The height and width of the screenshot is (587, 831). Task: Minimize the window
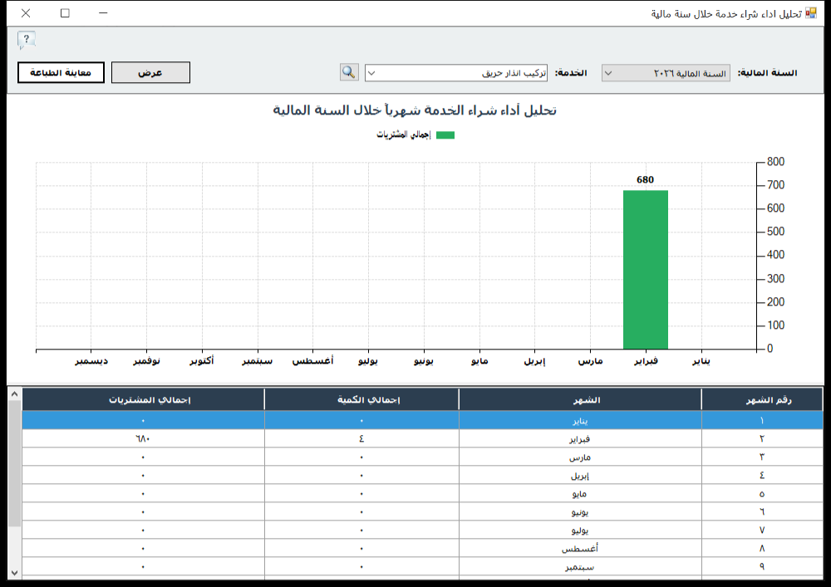coord(103,13)
